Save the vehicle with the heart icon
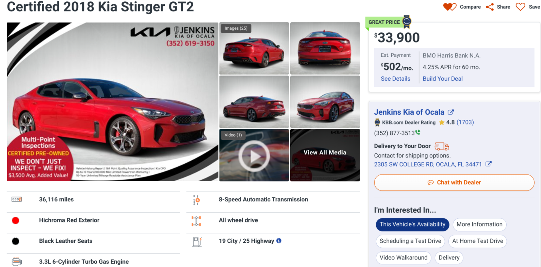541x267 pixels. coord(520,7)
